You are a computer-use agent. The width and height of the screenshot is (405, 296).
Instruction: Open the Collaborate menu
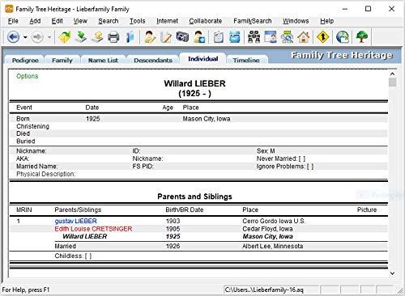click(x=206, y=21)
